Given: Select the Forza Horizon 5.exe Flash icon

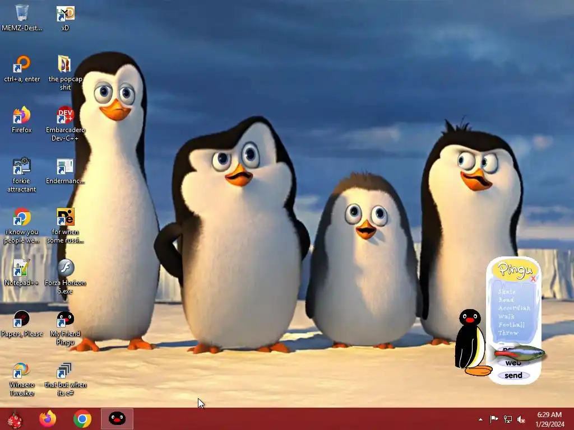Looking at the screenshot, I should [x=65, y=277].
